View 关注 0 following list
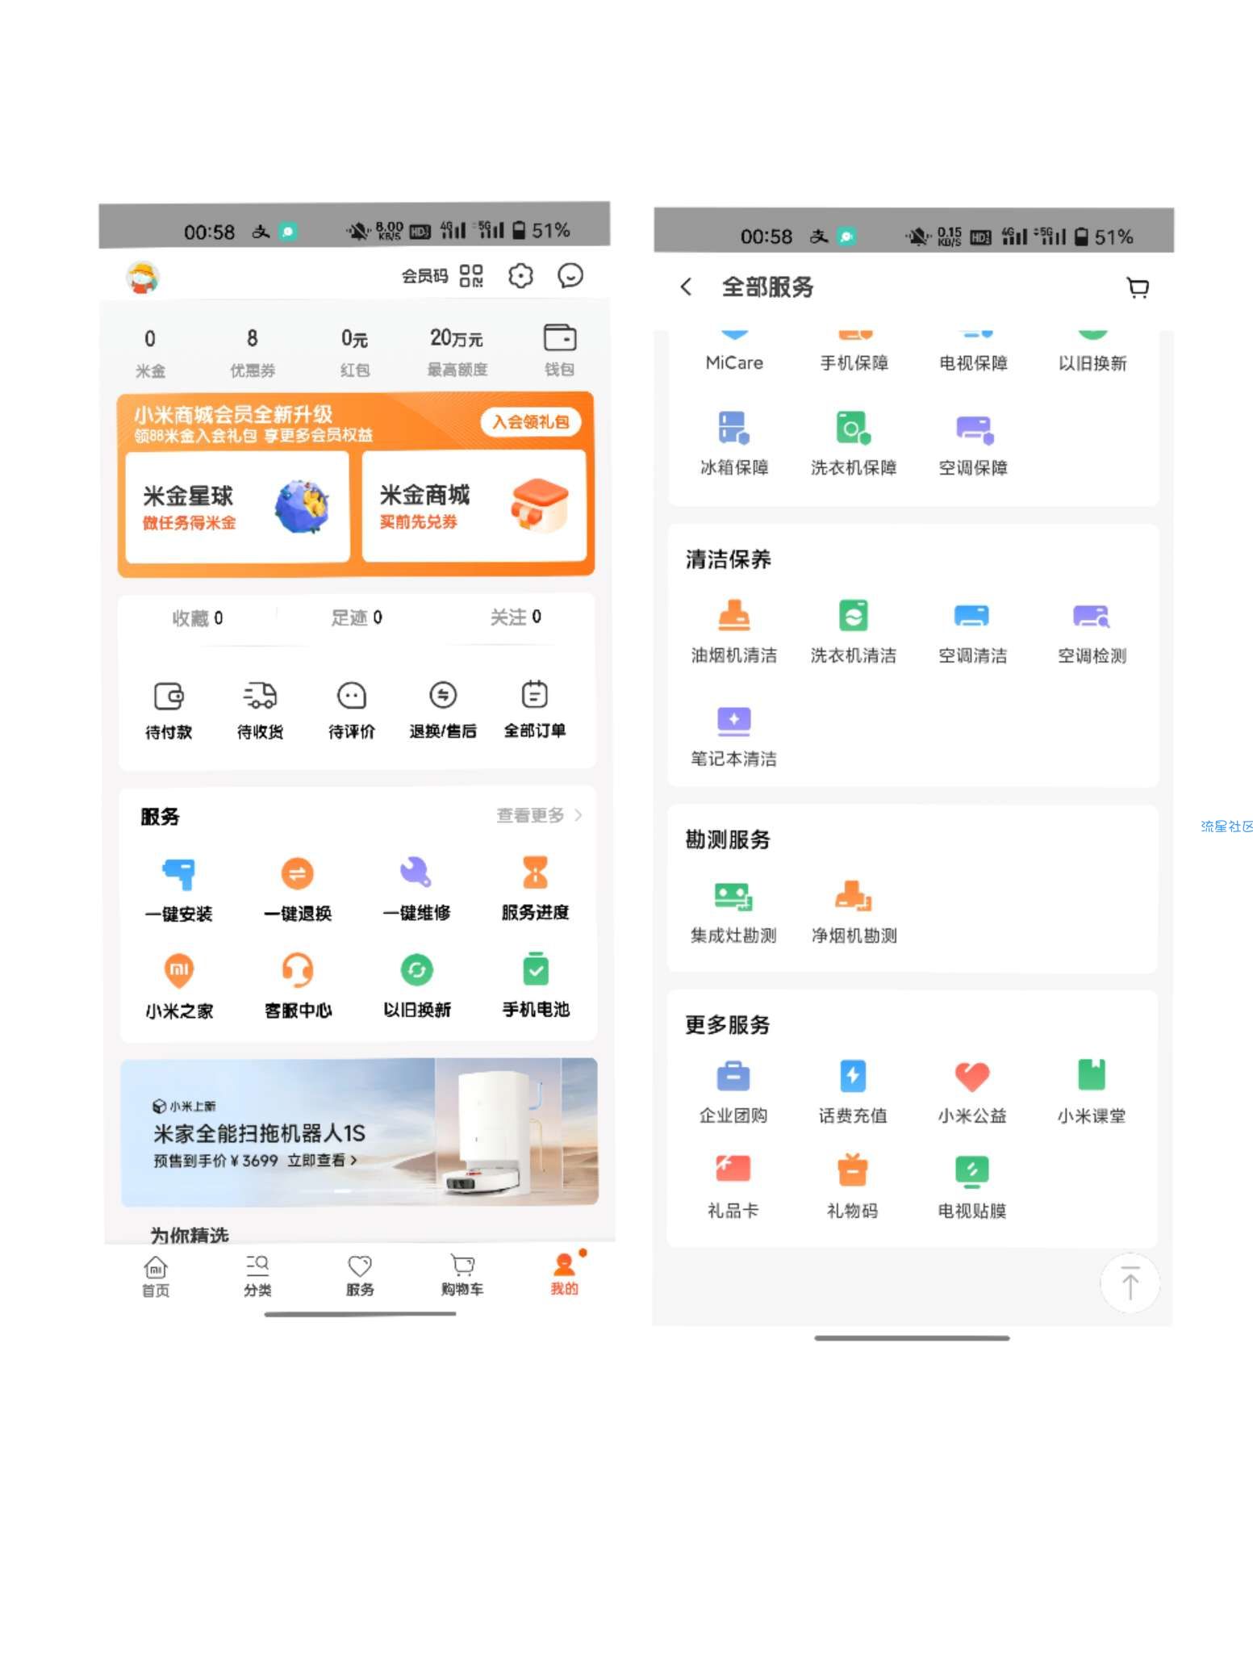The image size is (1253, 1653). pyautogui.click(x=516, y=617)
